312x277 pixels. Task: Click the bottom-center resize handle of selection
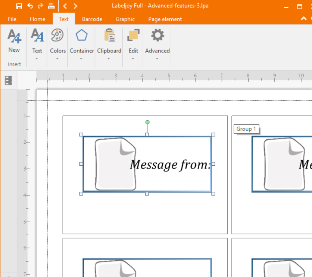147,194
